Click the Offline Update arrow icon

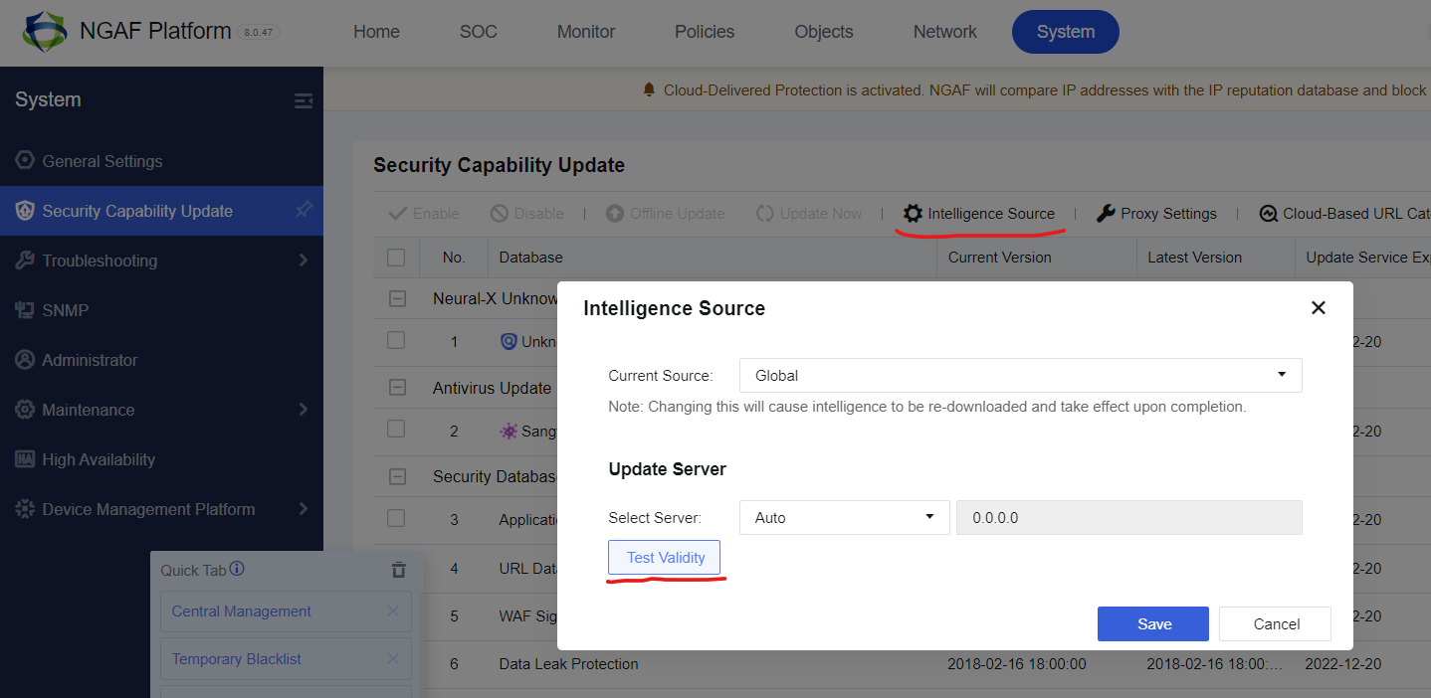click(x=614, y=214)
